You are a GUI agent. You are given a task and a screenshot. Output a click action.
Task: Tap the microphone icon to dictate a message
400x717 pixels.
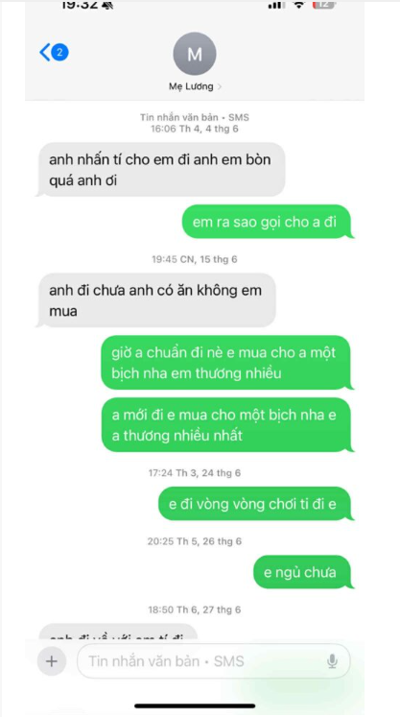click(332, 661)
